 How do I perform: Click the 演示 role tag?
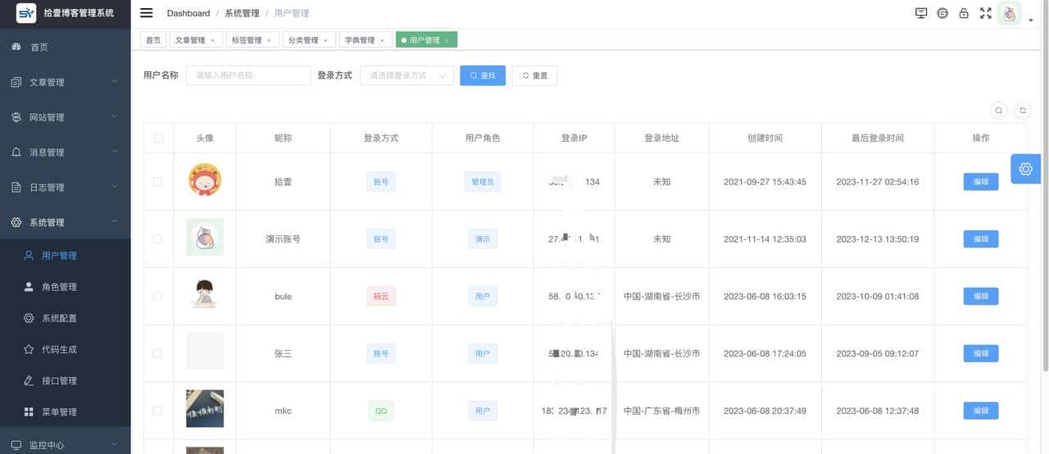point(483,239)
